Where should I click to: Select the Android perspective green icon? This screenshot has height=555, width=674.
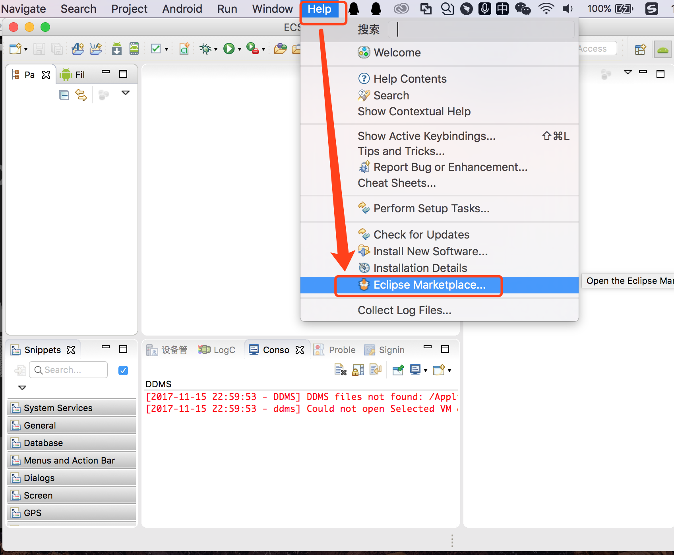[x=662, y=50]
